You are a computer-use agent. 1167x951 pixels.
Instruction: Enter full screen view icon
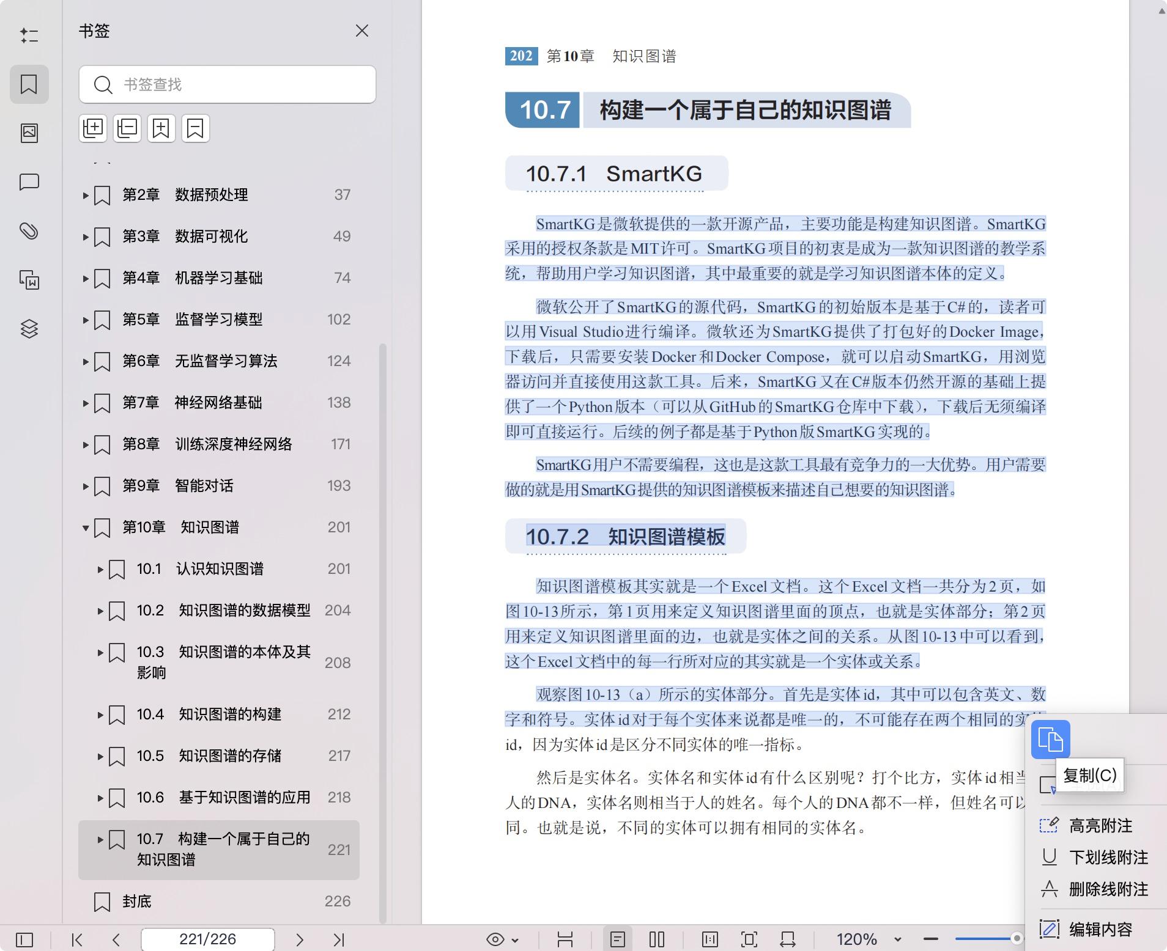(x=749, y=939)
